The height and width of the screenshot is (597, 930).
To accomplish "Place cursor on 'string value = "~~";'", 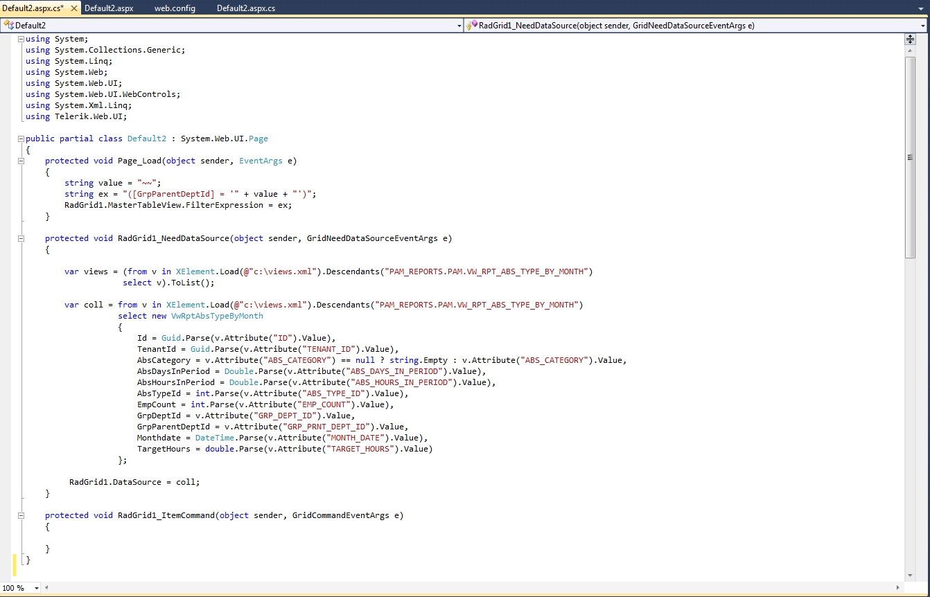I will coord(113,183).
